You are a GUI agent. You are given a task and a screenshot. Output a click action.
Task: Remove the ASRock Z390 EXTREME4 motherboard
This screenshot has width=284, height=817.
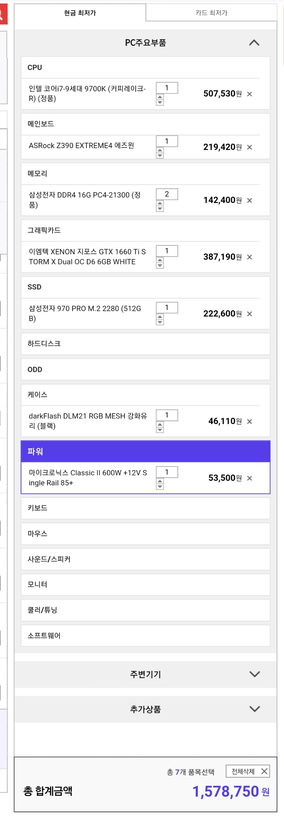249,147
